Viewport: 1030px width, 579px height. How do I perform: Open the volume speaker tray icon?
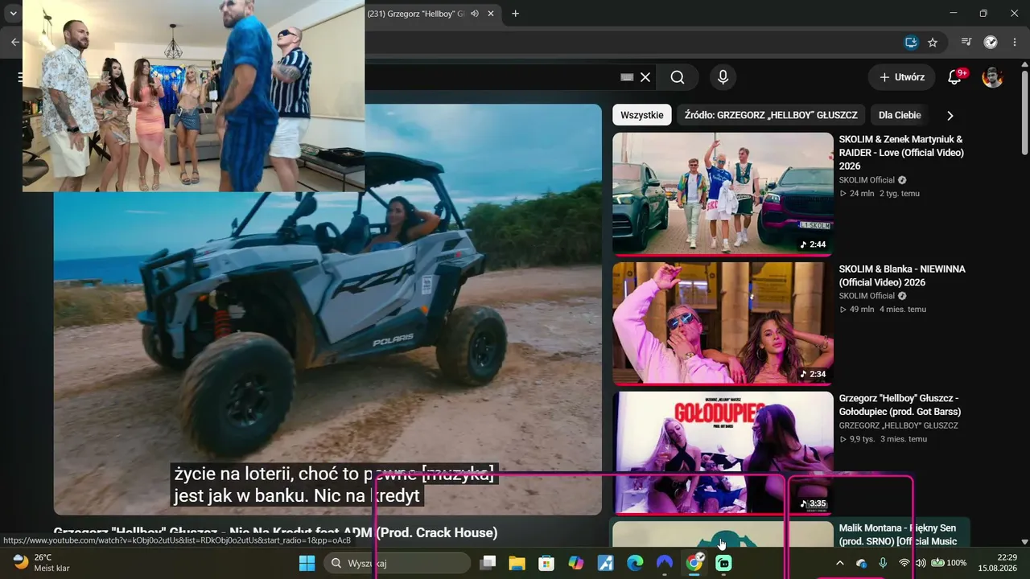(921, 563)
